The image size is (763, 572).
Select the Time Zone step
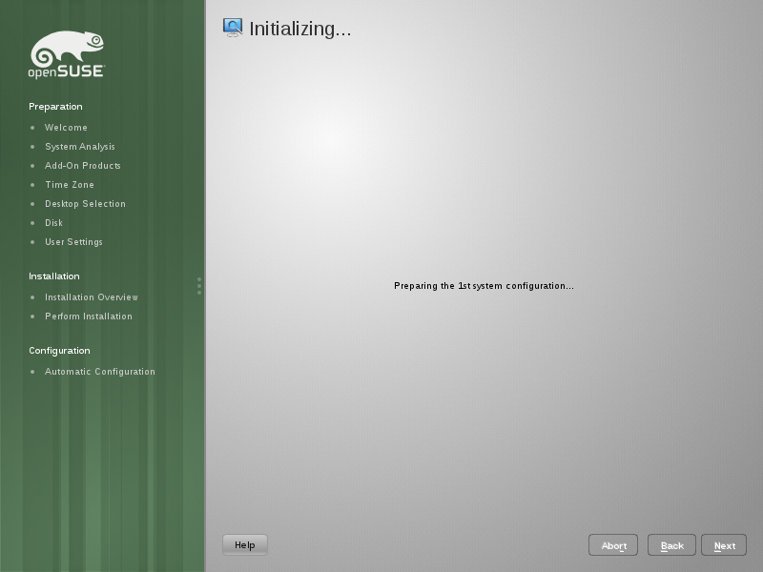click(x=70, y=184)
